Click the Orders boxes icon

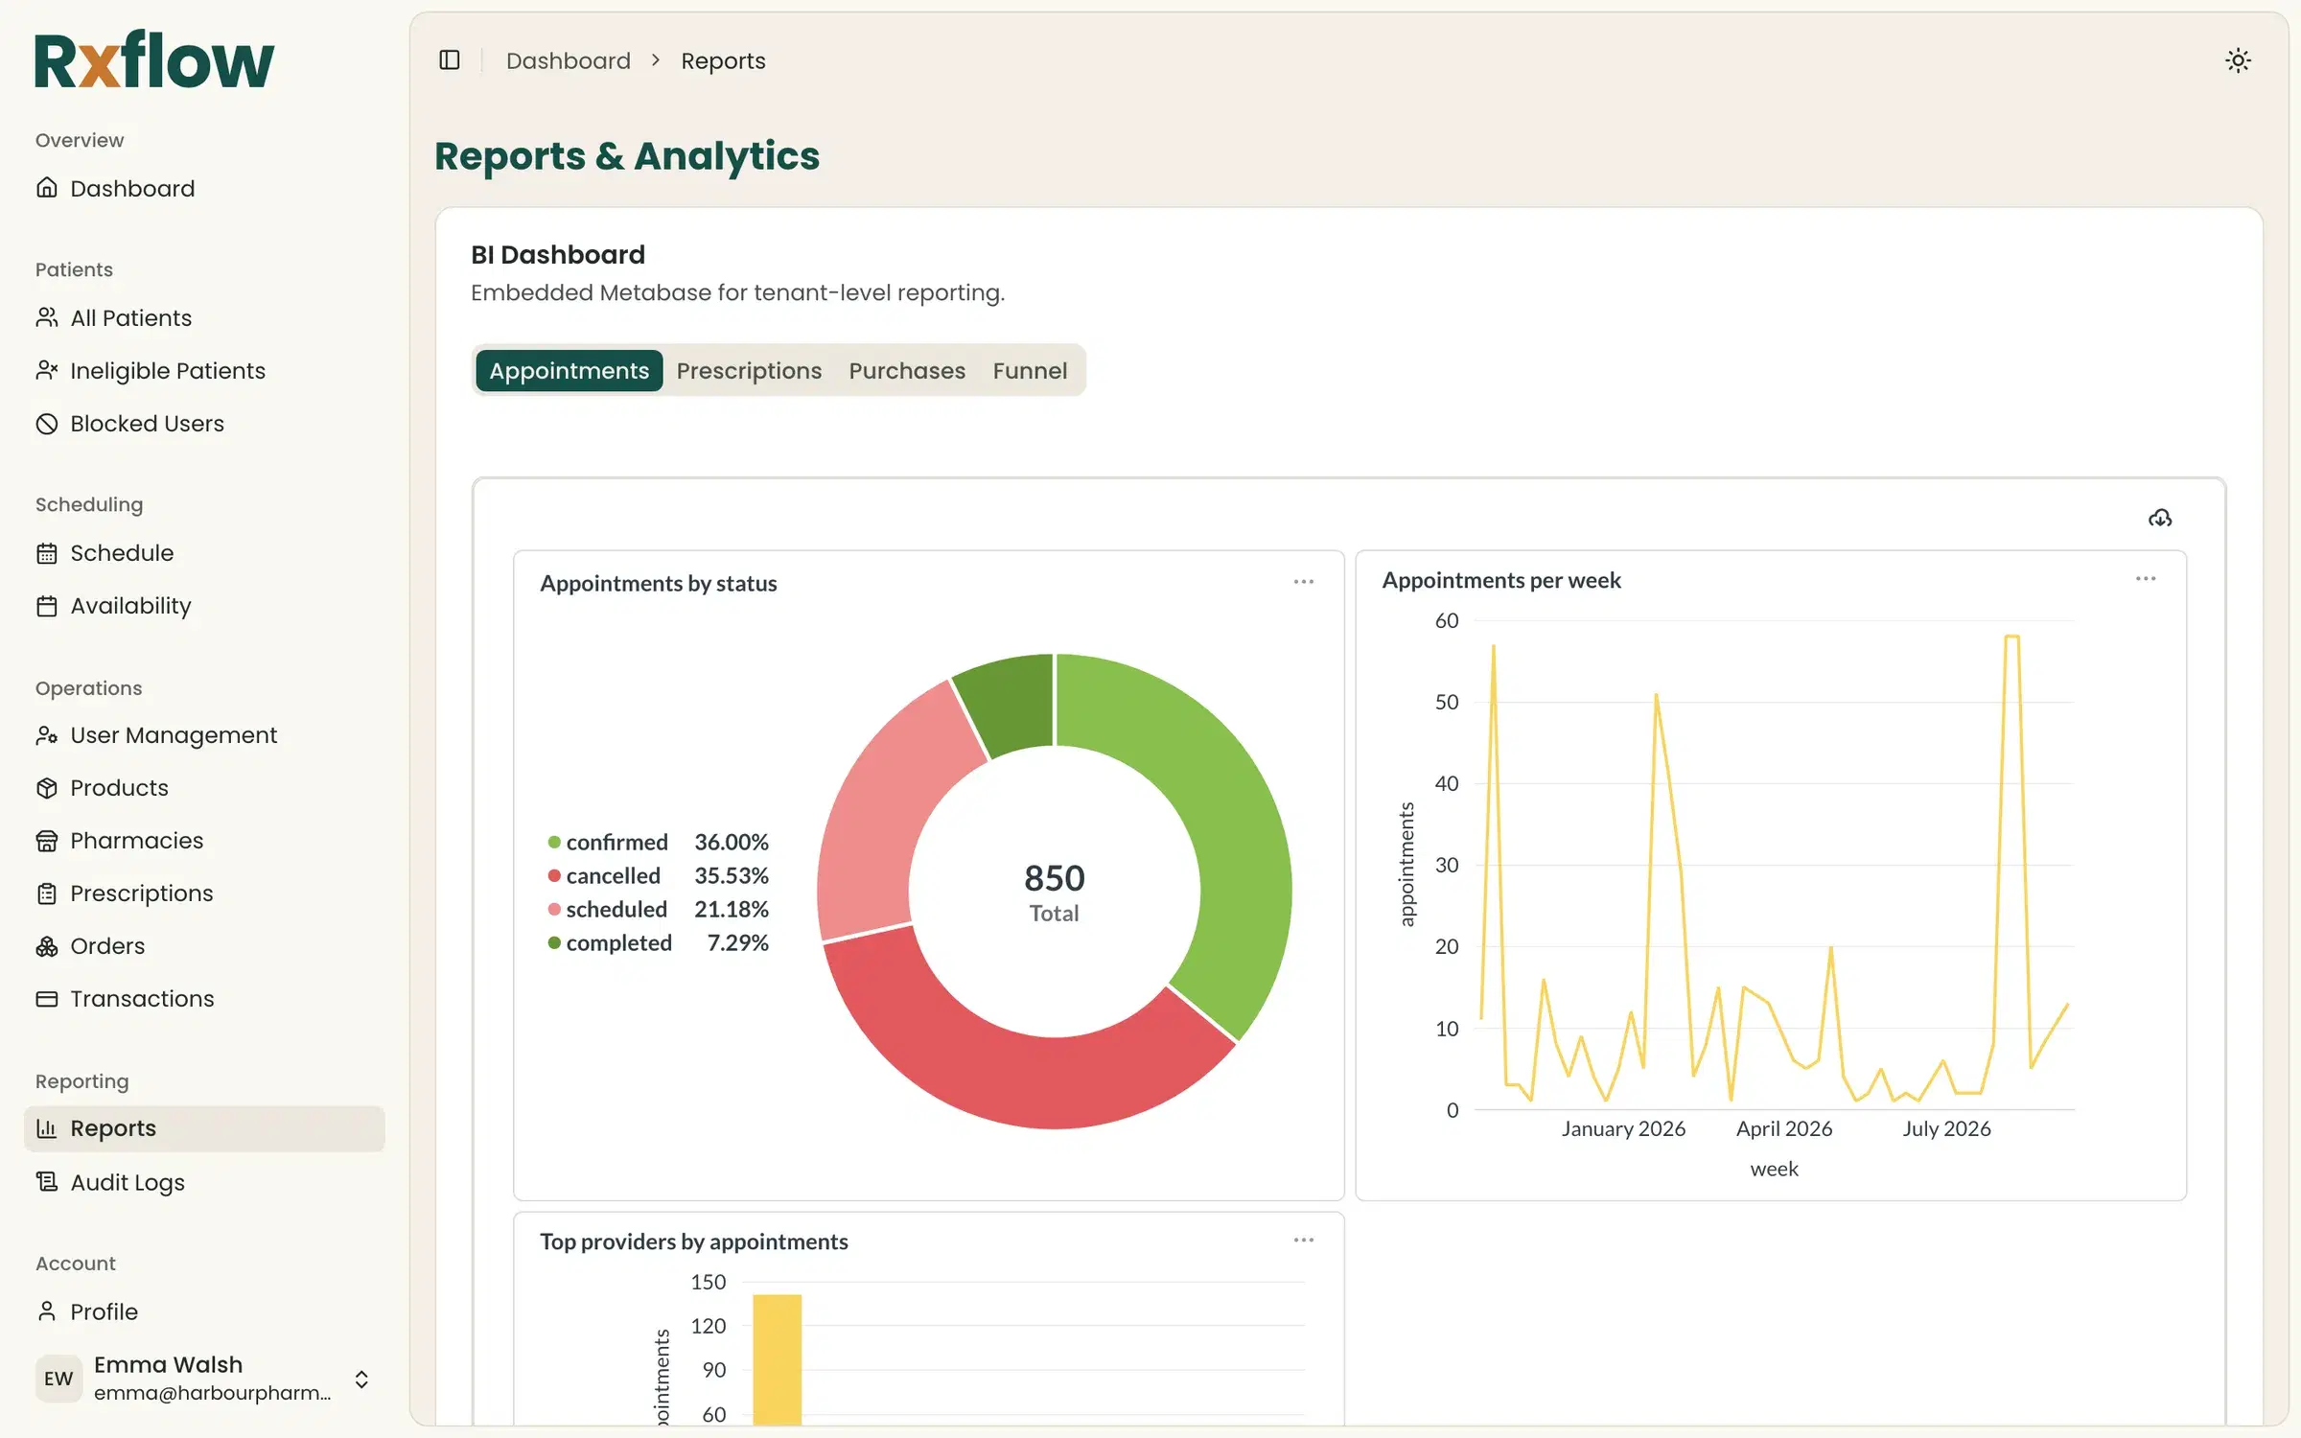47,946
